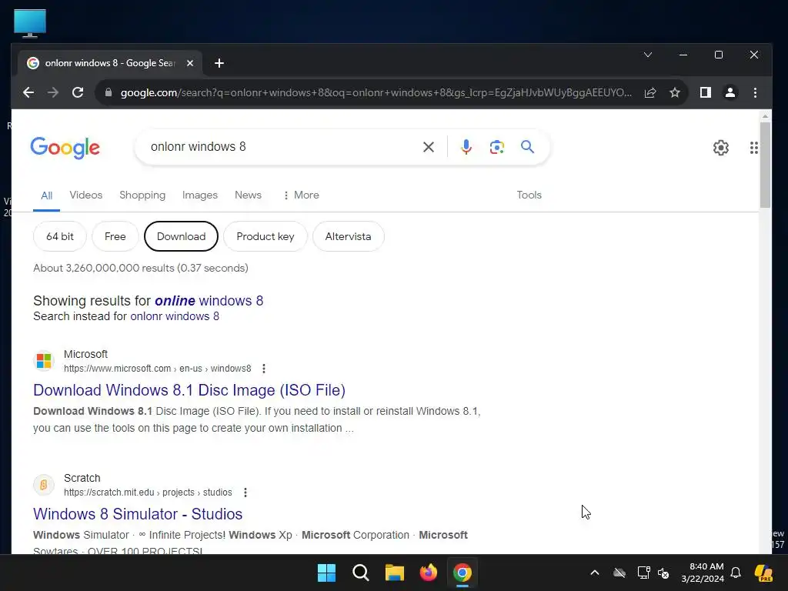Open the Google apps grid
The width and height of the screenshot is (788, 591).
point(754,148)
